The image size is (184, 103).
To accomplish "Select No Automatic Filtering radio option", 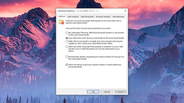I will (67, 33).
